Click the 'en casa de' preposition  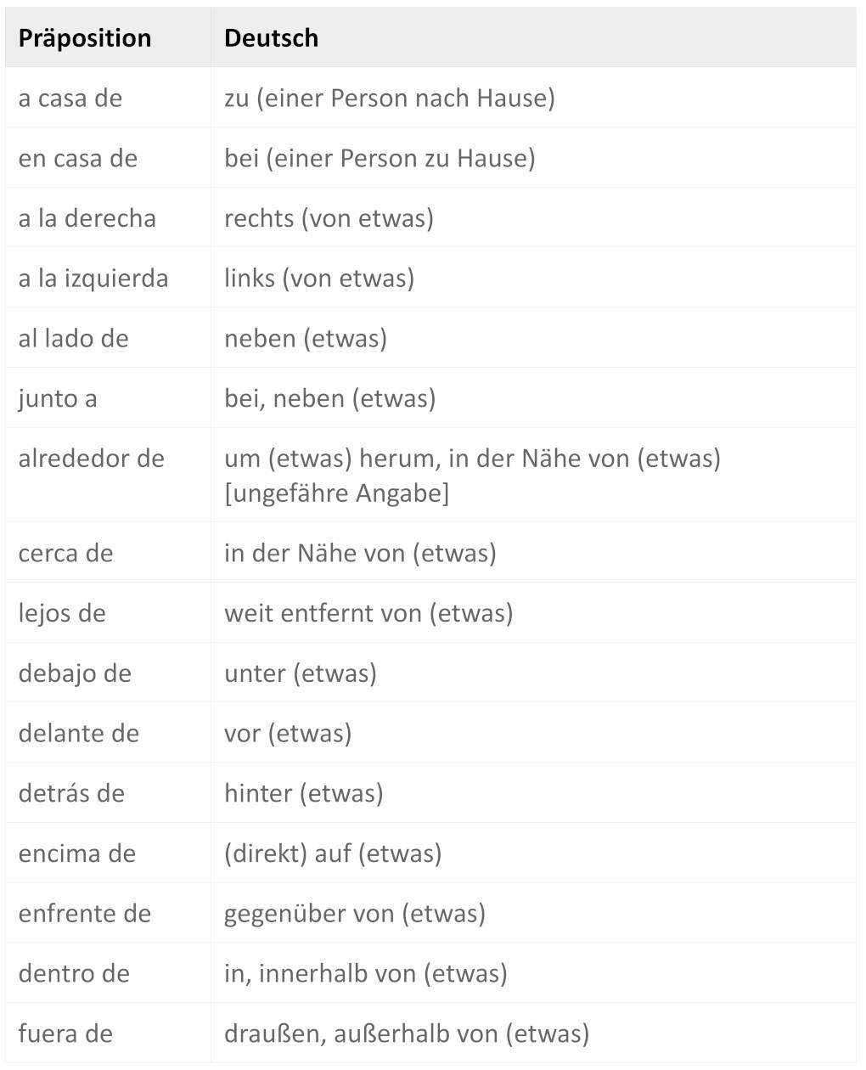click(x=78, y=159)
